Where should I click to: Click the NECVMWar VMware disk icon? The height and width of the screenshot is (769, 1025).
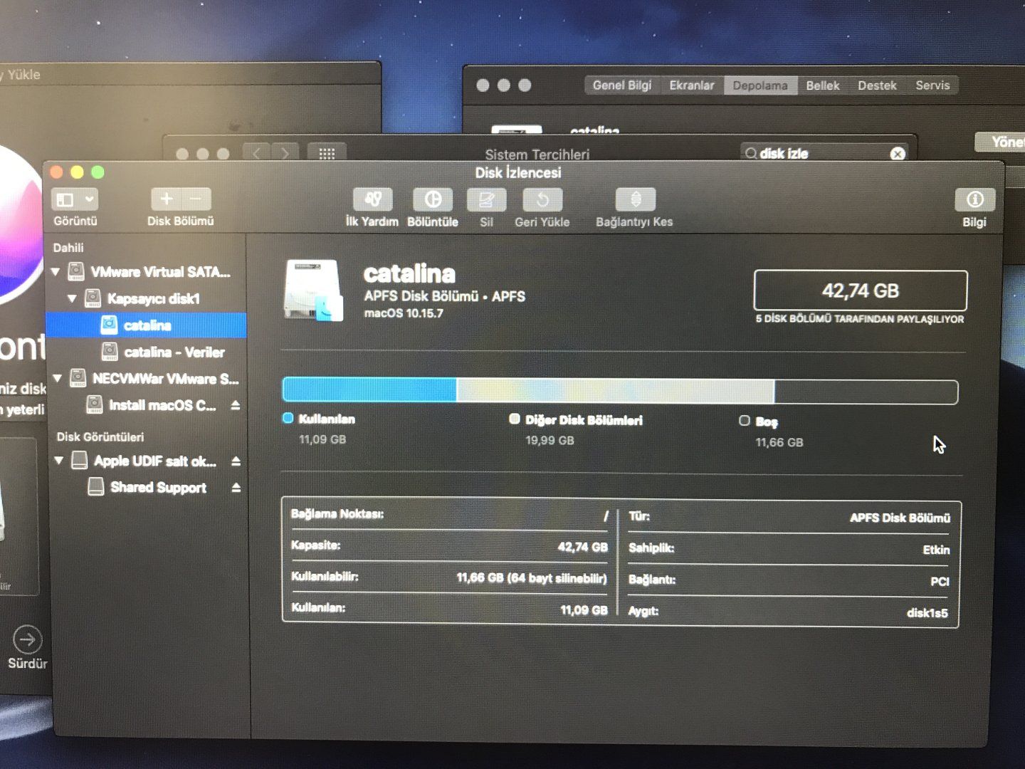(x=78, y=378)
